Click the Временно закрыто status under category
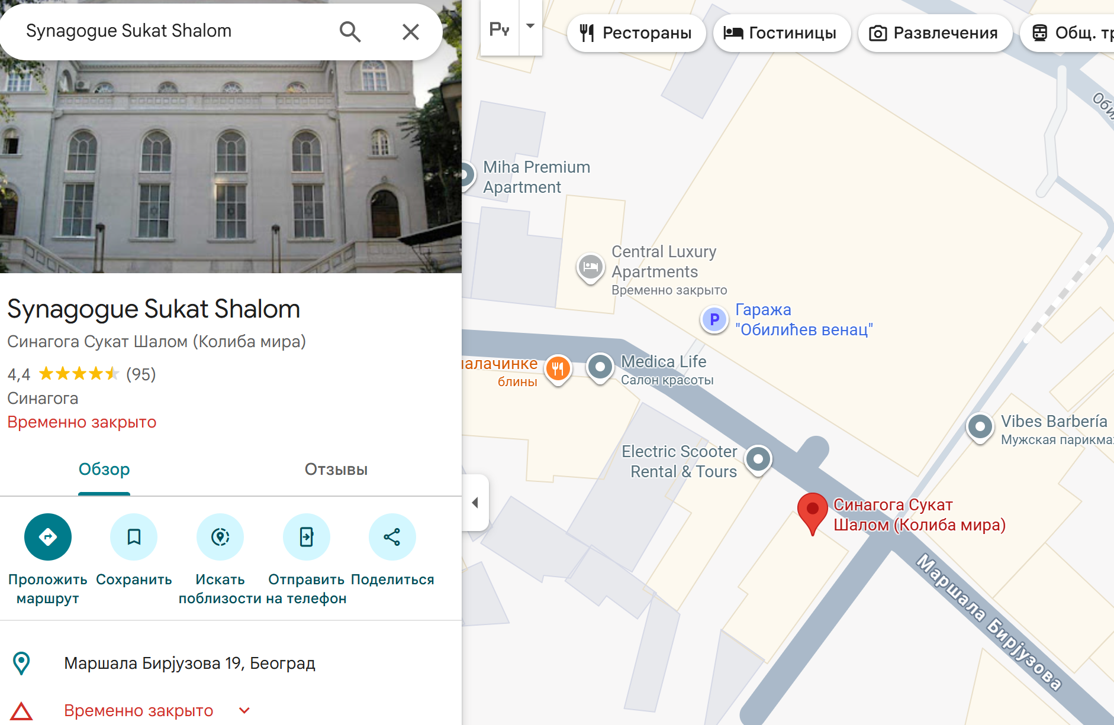This screenshot has height=725, width=1114. 82,422
